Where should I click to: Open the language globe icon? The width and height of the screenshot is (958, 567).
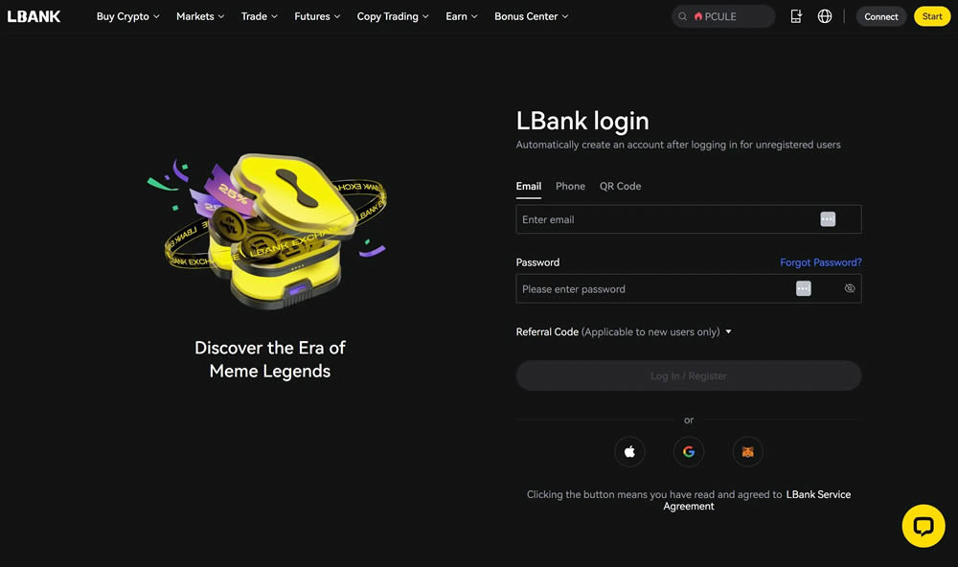(x=825, y=16)
